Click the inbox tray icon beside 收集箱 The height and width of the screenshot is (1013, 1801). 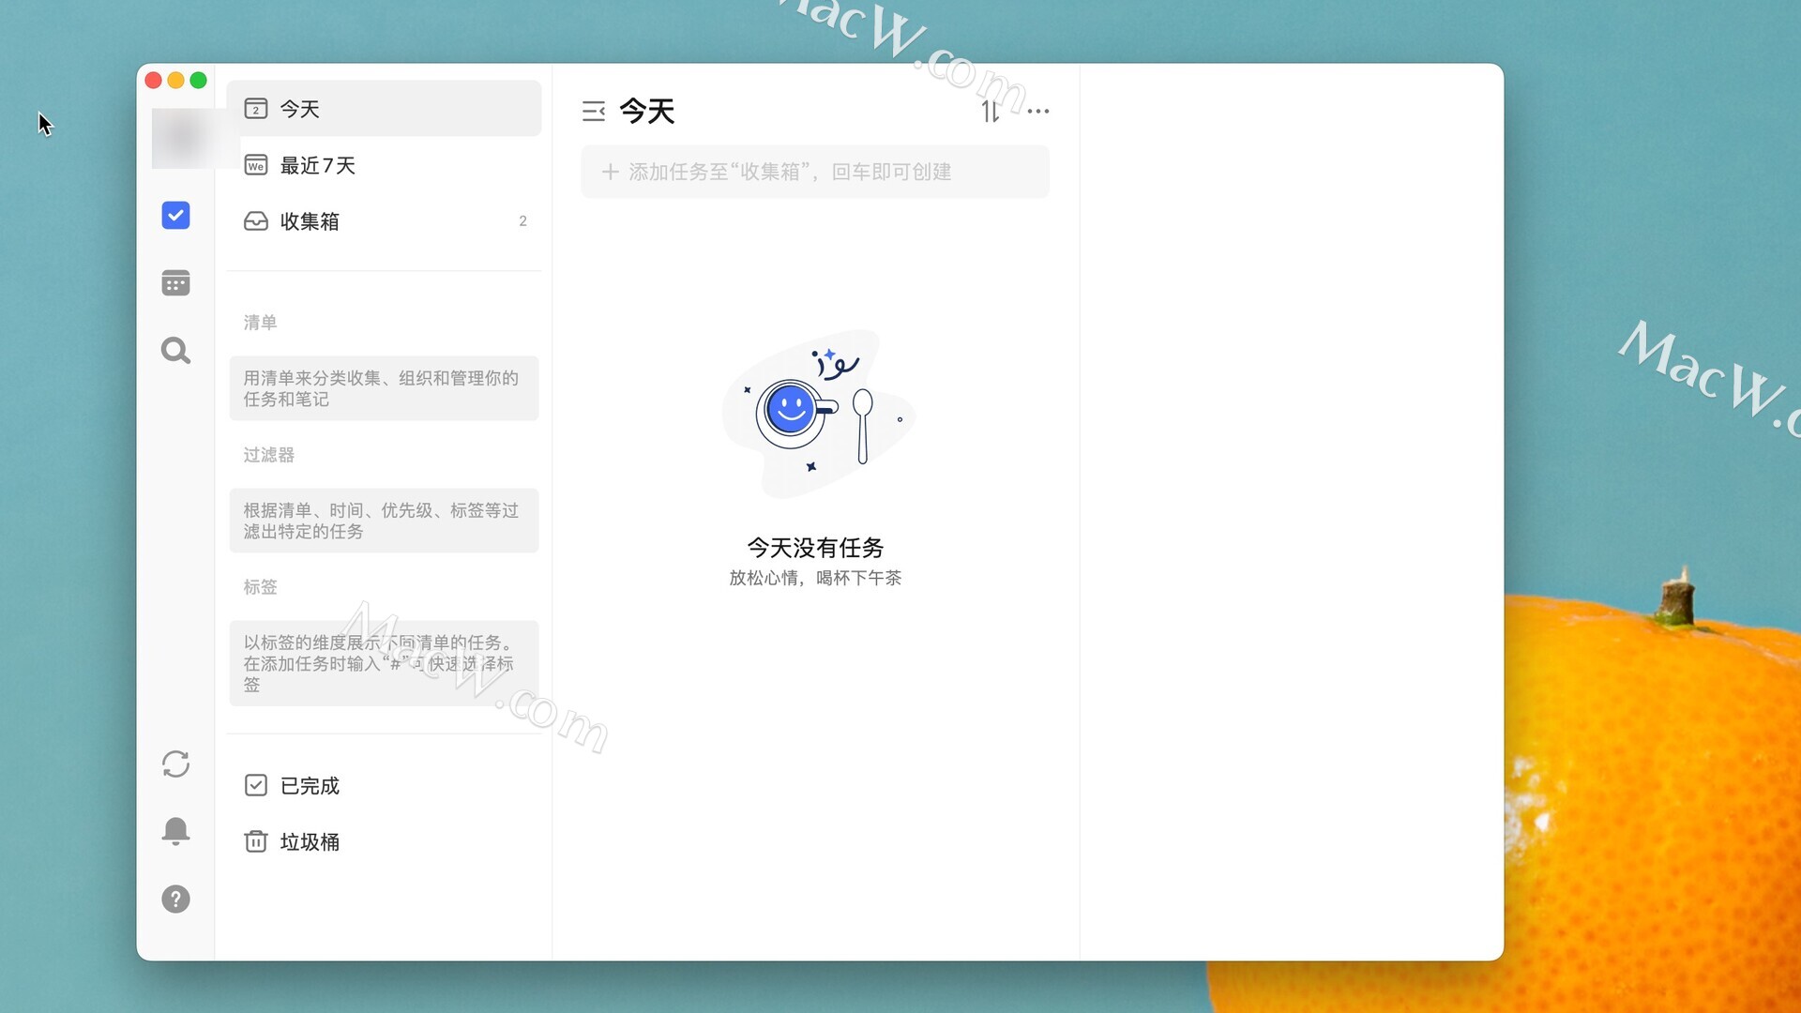(x=256, y=221)
